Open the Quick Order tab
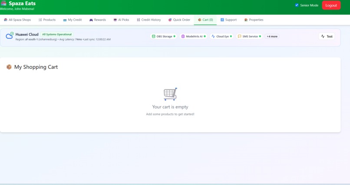The image size is (350, 185). click(179, 20)
